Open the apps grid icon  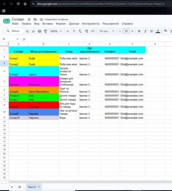click(4, 11)
